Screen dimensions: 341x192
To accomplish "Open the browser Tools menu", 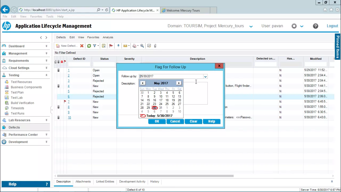I will pyautogui.click(x=50, y=17).
